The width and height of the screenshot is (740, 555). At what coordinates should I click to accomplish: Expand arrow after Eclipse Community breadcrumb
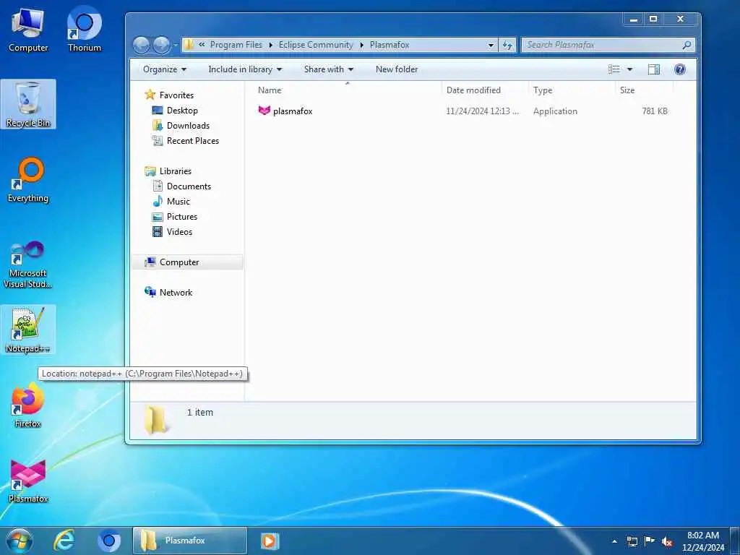[361, 45]
